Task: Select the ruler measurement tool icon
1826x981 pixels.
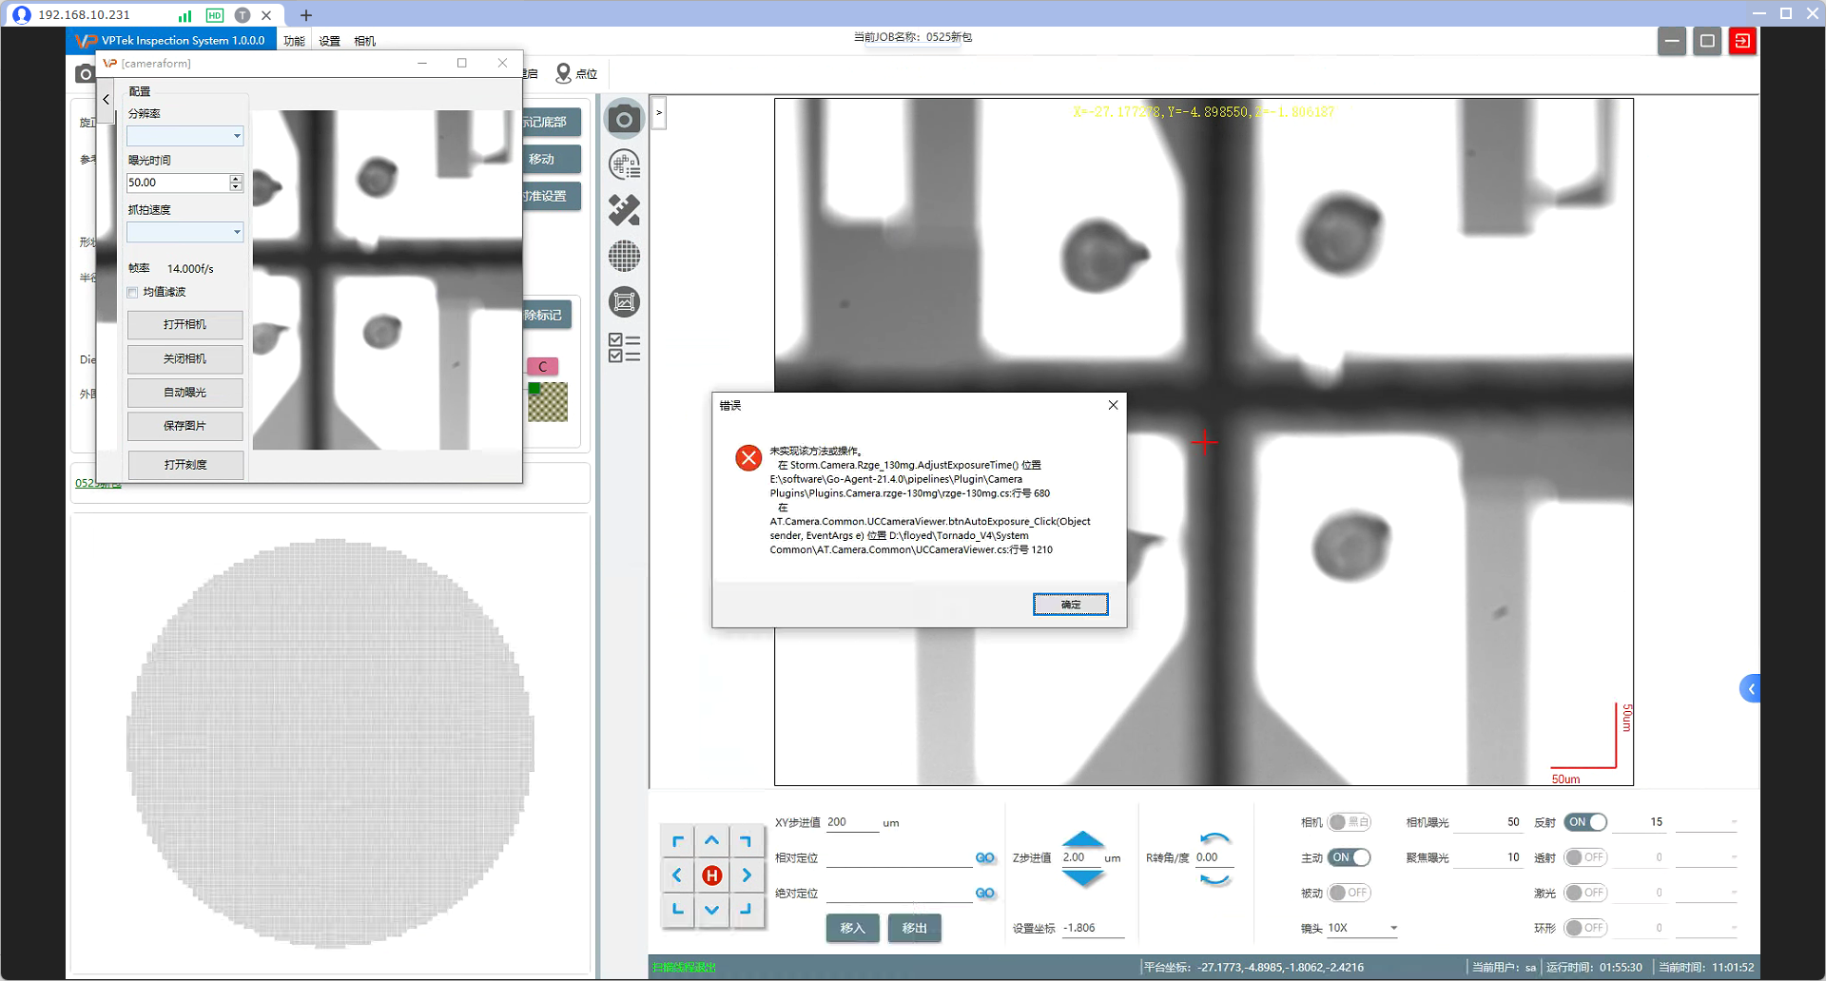Action: 624,210
